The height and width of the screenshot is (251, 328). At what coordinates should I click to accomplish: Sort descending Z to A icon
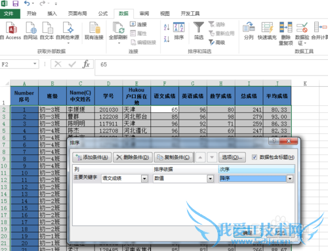click(x=167, y=39)
